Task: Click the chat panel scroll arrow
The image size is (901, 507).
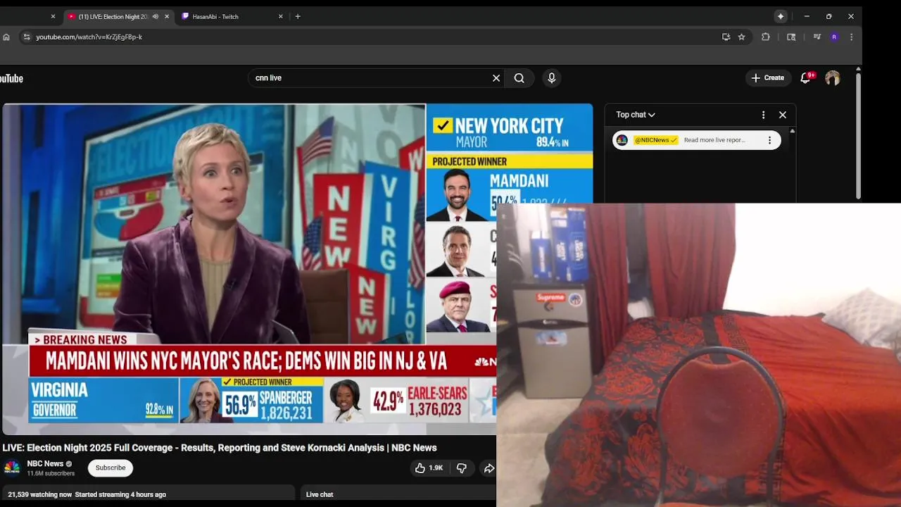Action: (x=793, y=131)
